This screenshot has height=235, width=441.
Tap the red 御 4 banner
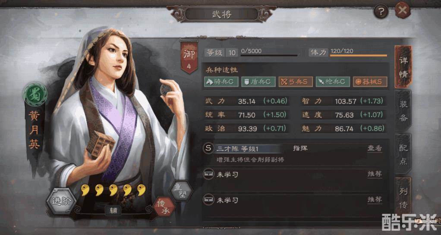pyautogui.click(x=189, y=58)
